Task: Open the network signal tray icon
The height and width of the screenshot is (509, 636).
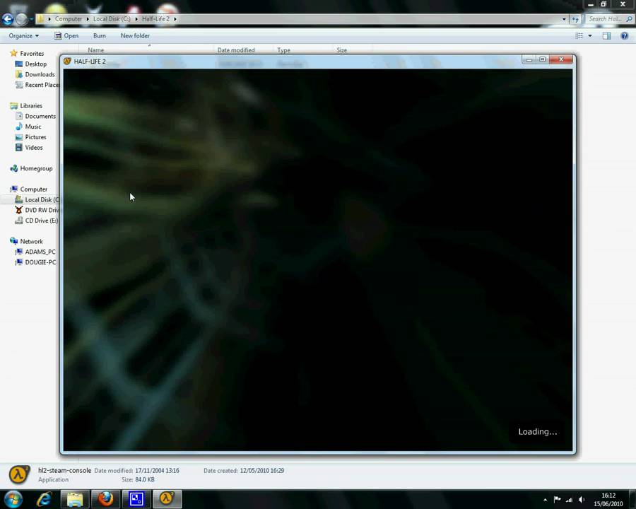Action: click(x=569, y=500)
